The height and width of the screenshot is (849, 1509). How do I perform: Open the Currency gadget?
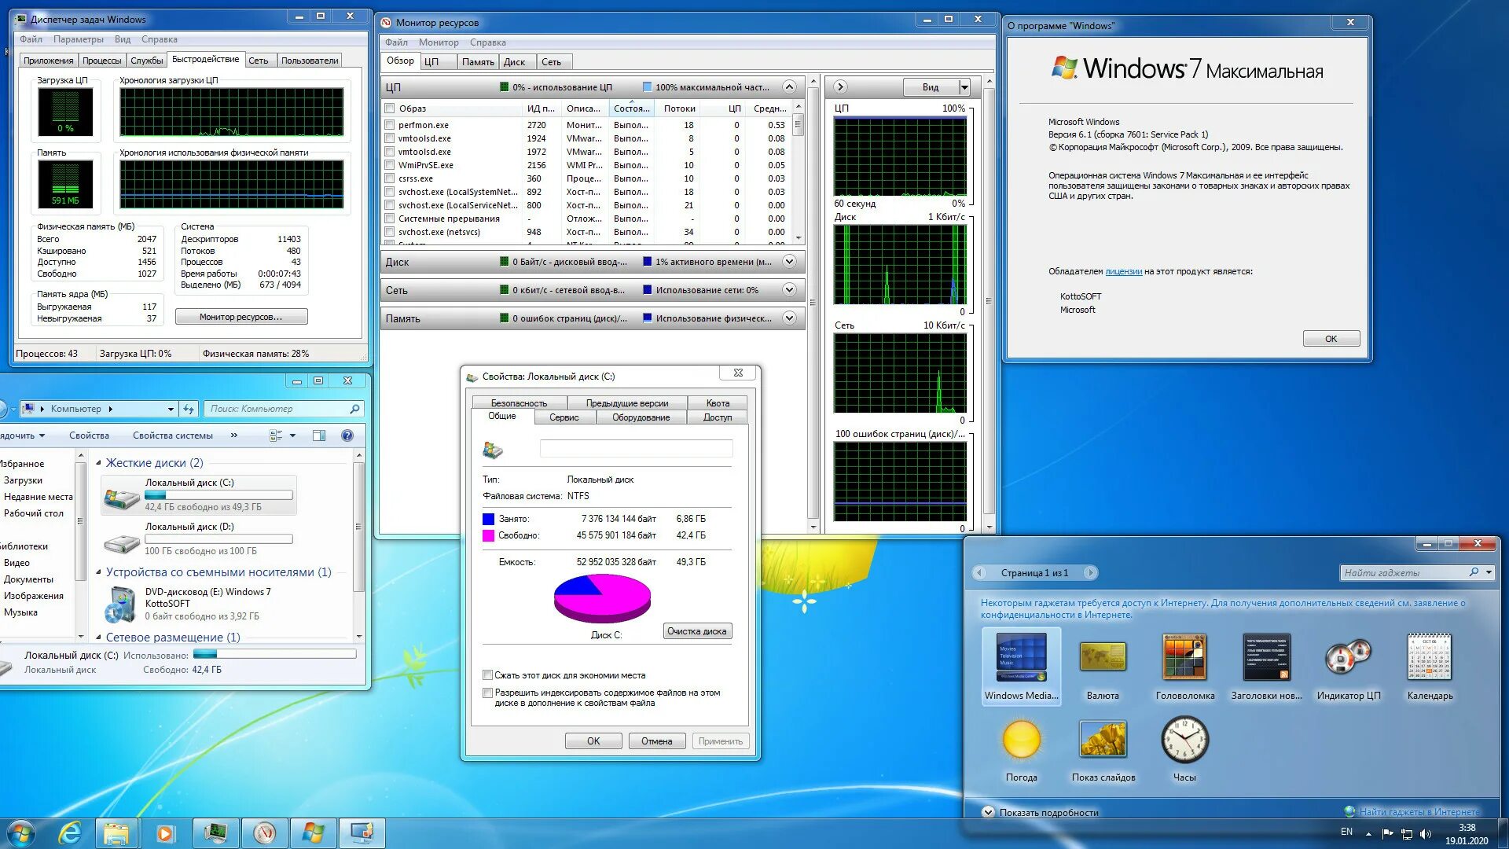[1103, 658]
